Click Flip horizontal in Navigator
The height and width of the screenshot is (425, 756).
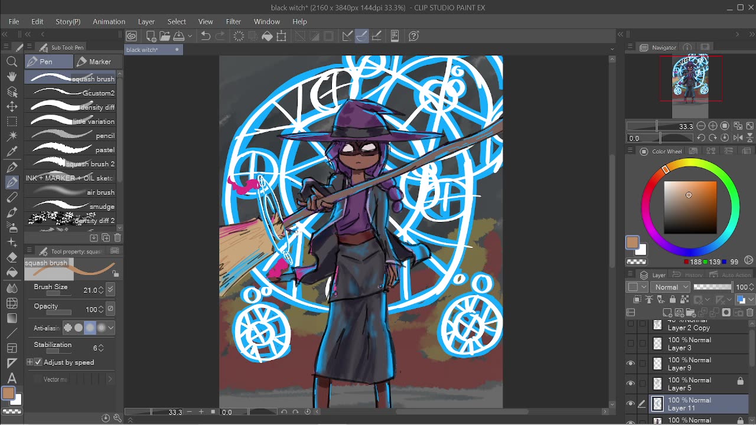click(738, 138)
